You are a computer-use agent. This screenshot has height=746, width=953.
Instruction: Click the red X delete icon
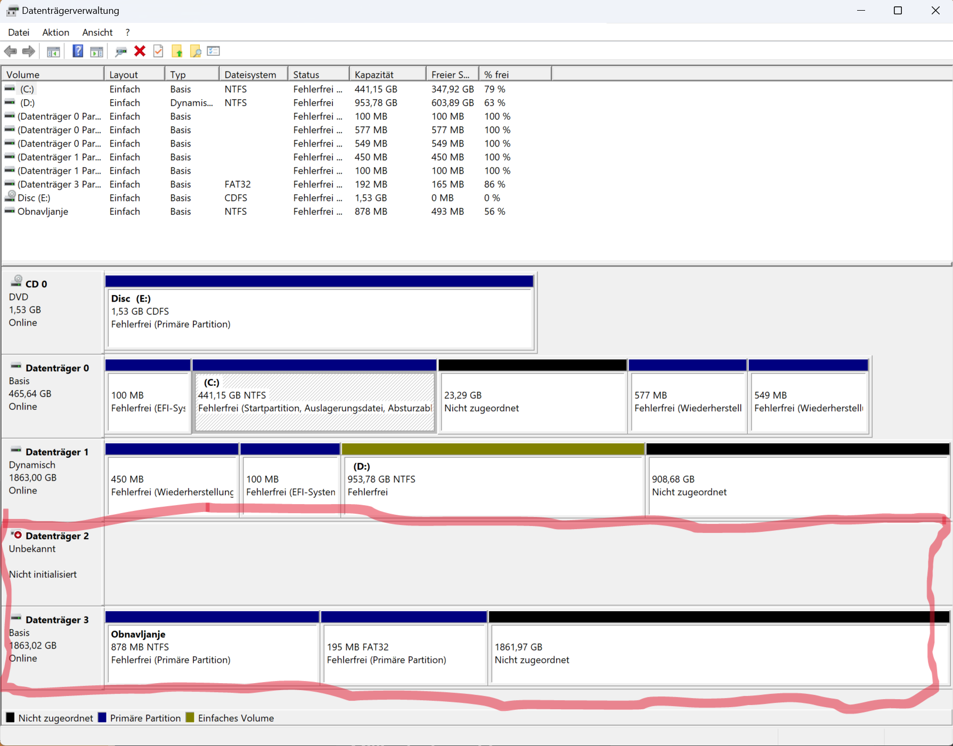(x=140, y=51)
